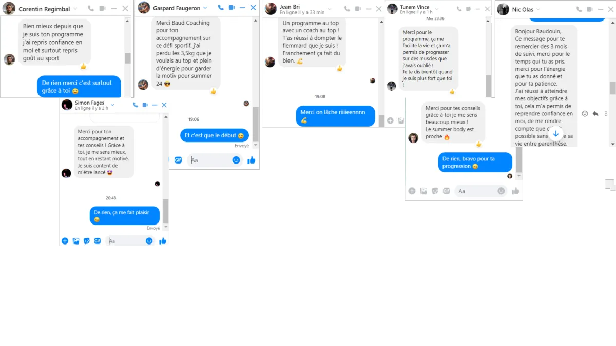Open more actions plus in Simon Fages chat
The width and height of the screenshot is (616, 346).
[65, 241]
